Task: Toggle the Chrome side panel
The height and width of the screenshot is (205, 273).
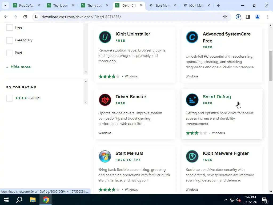Action: [x=248, y=17]
